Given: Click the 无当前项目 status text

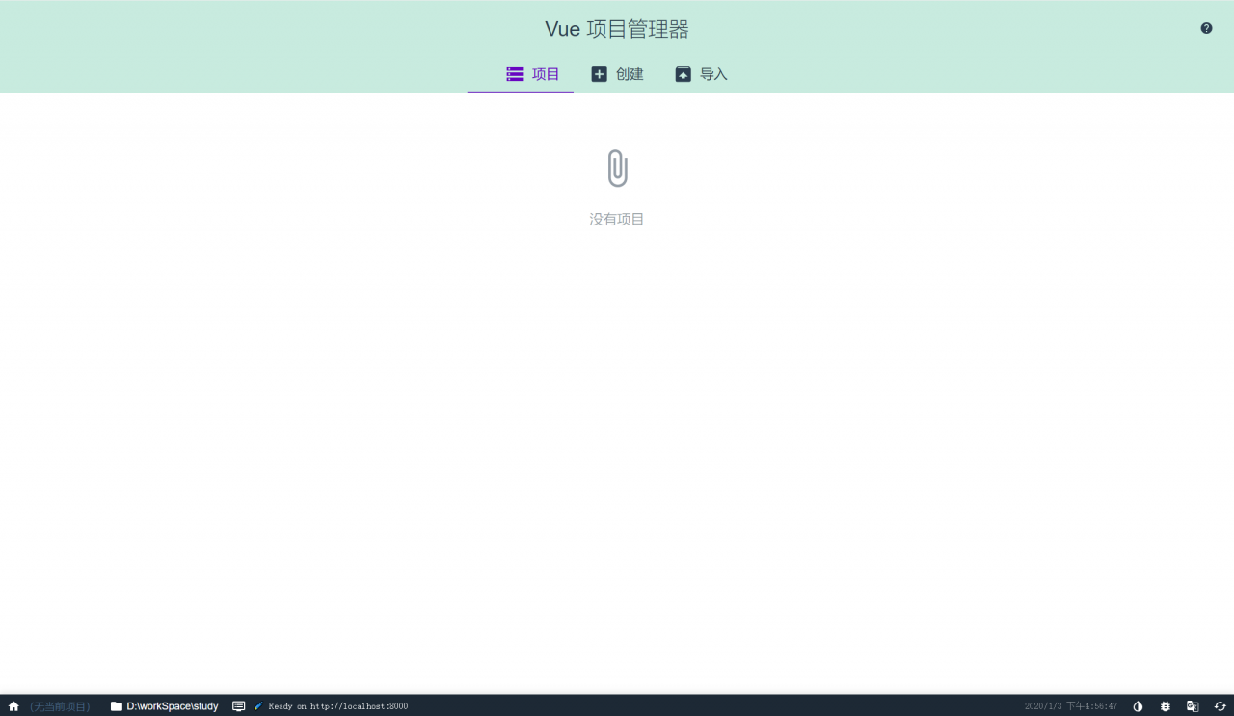Looking at the screenshot, I should [60, 706].
